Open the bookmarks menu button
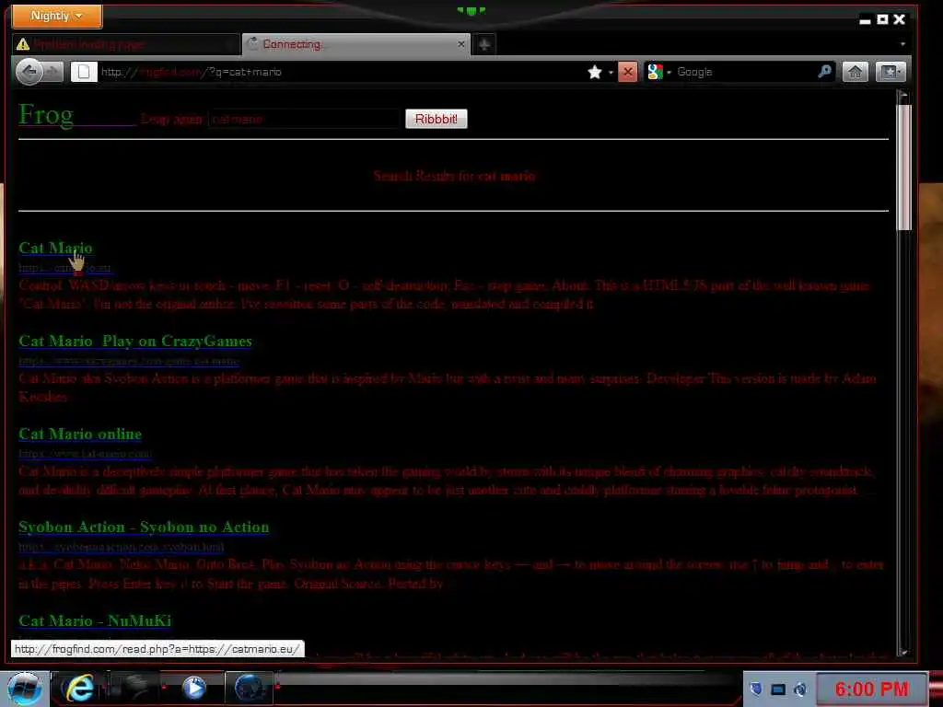Viewport: 943px width, 707px height. coord(891,72)
